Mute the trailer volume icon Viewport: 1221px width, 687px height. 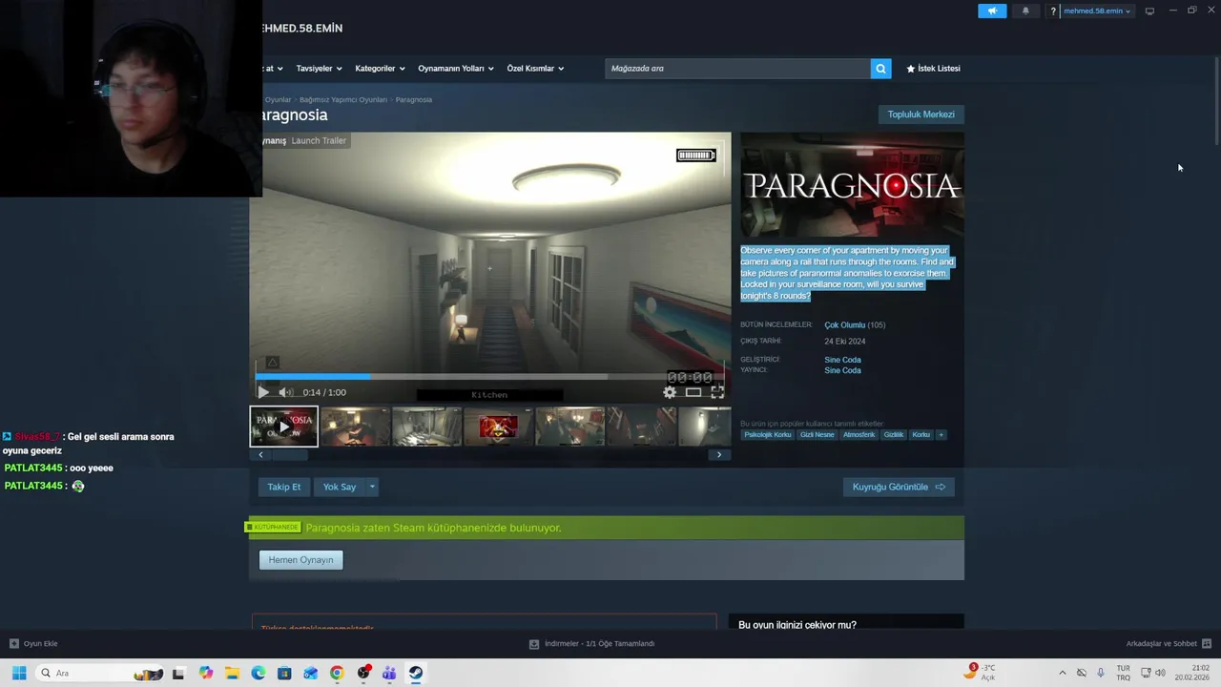[285, 392]
